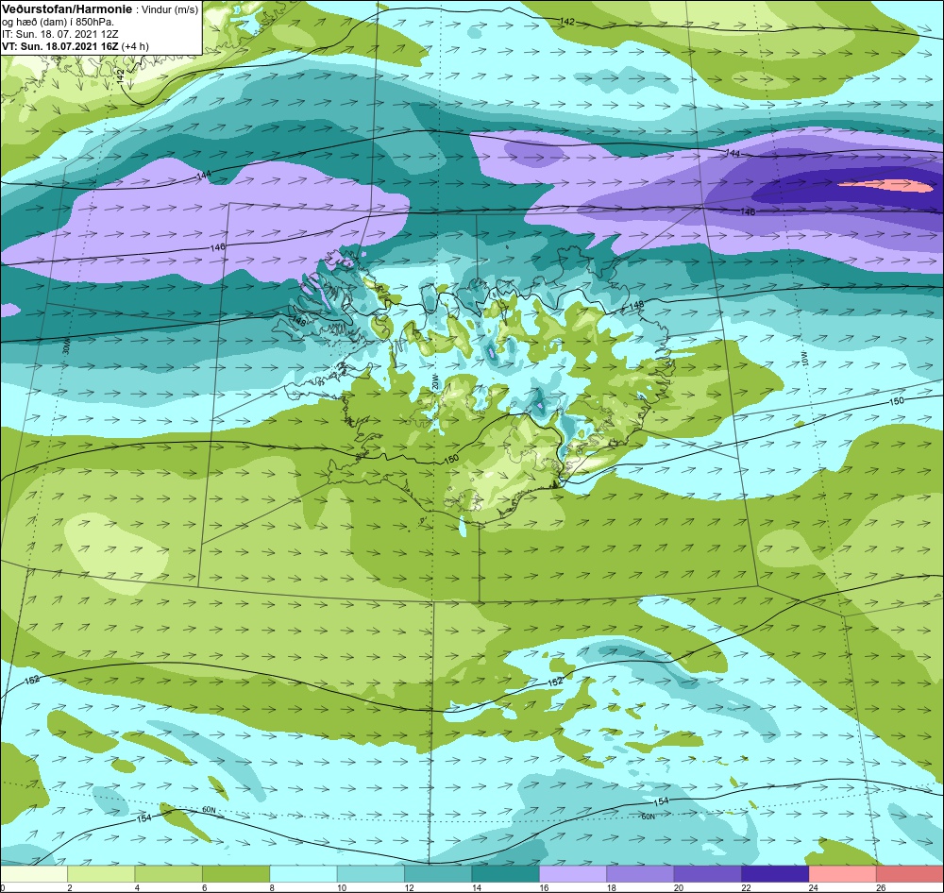Viewport: 944px width, 893px height.
Task: Choose the turquoise 10–12 m/s legend swatch
Action: coord(371,874)
